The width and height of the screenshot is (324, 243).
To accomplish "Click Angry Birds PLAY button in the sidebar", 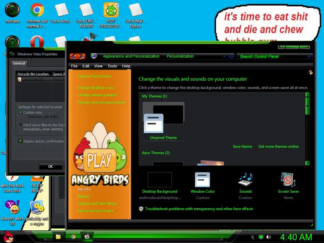I will click(x=100, y=160).
